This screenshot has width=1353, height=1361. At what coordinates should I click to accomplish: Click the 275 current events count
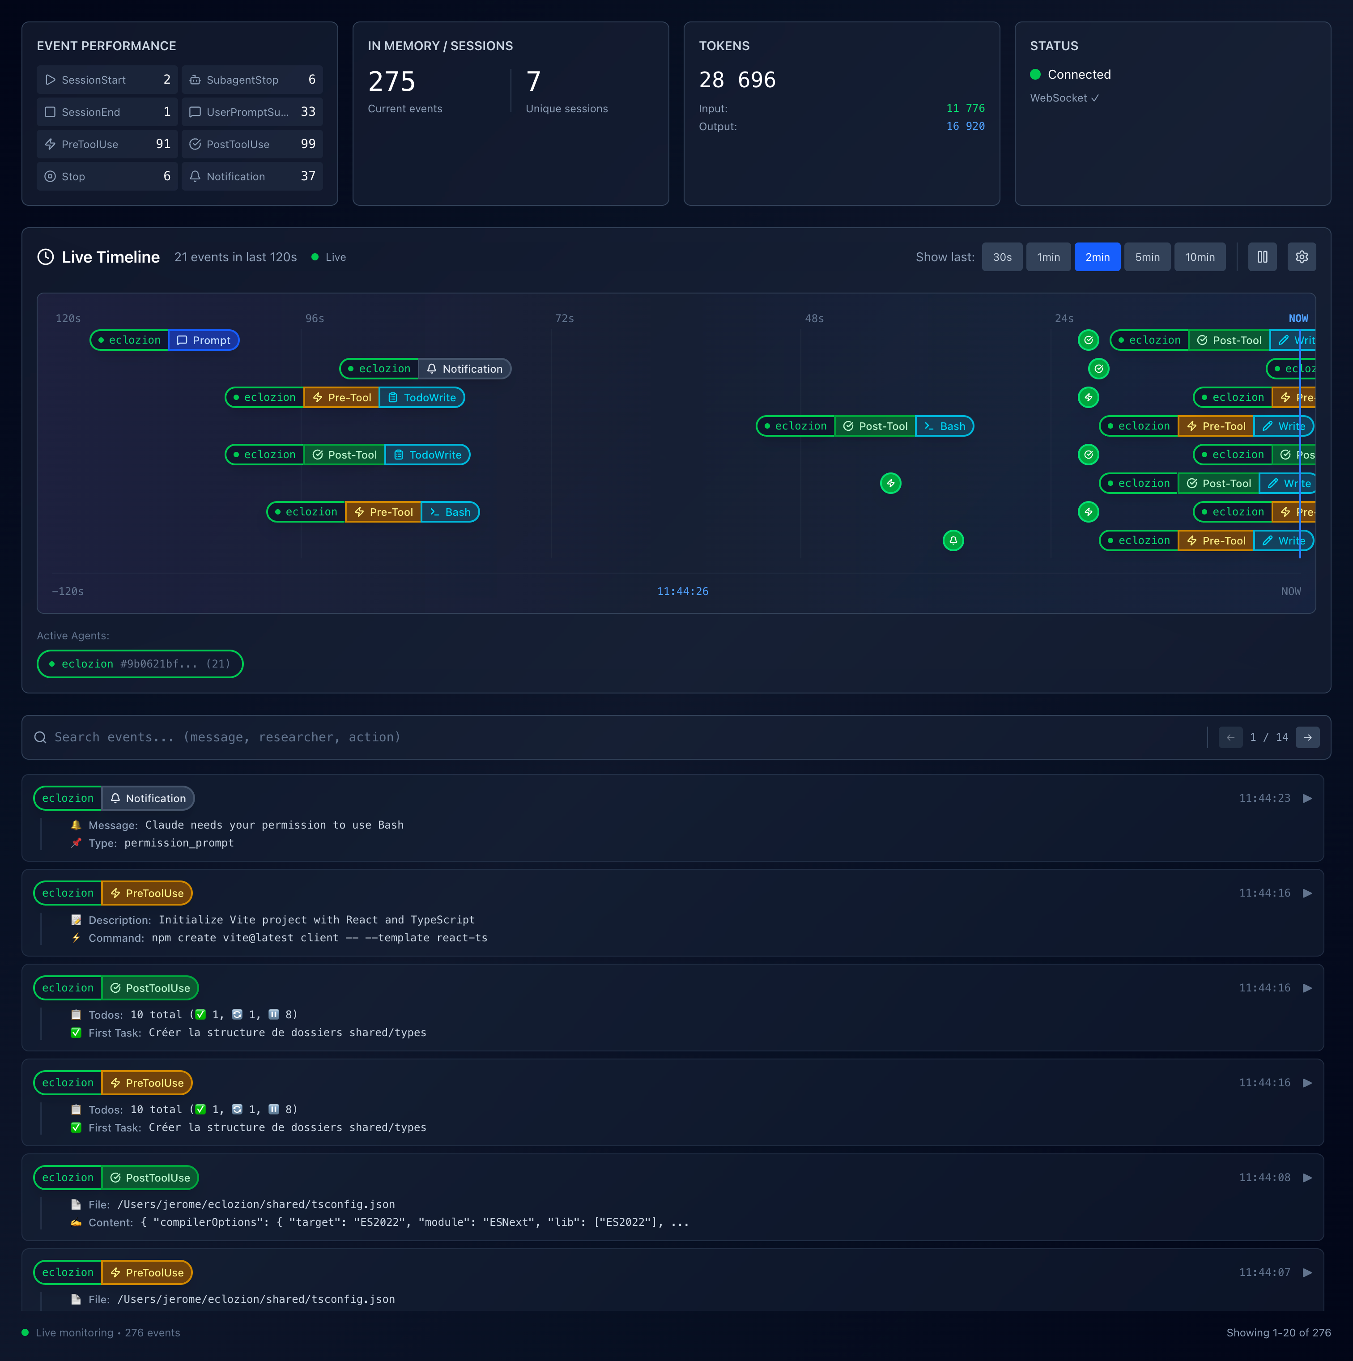(391, 82)
